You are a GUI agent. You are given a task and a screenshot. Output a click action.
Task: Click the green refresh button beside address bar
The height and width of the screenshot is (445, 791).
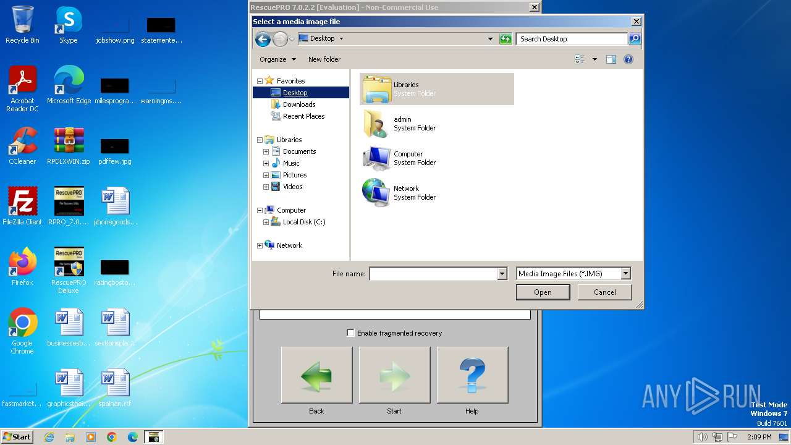tap(505, 39)
